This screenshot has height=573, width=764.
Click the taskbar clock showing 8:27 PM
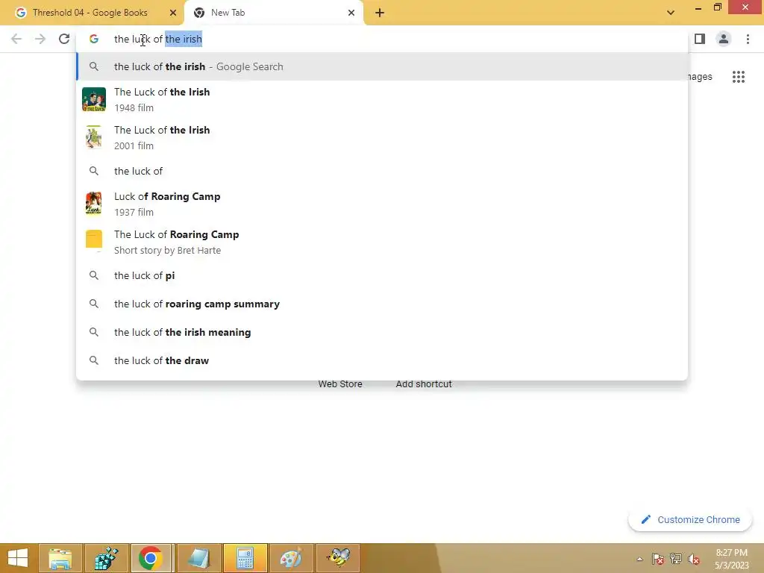click(731, 559)
